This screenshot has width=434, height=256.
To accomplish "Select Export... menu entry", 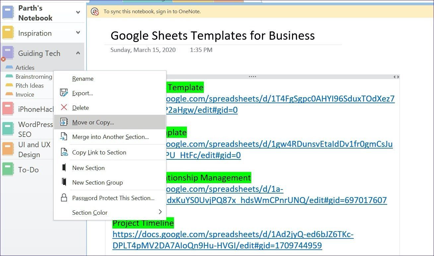I will 110,93.
